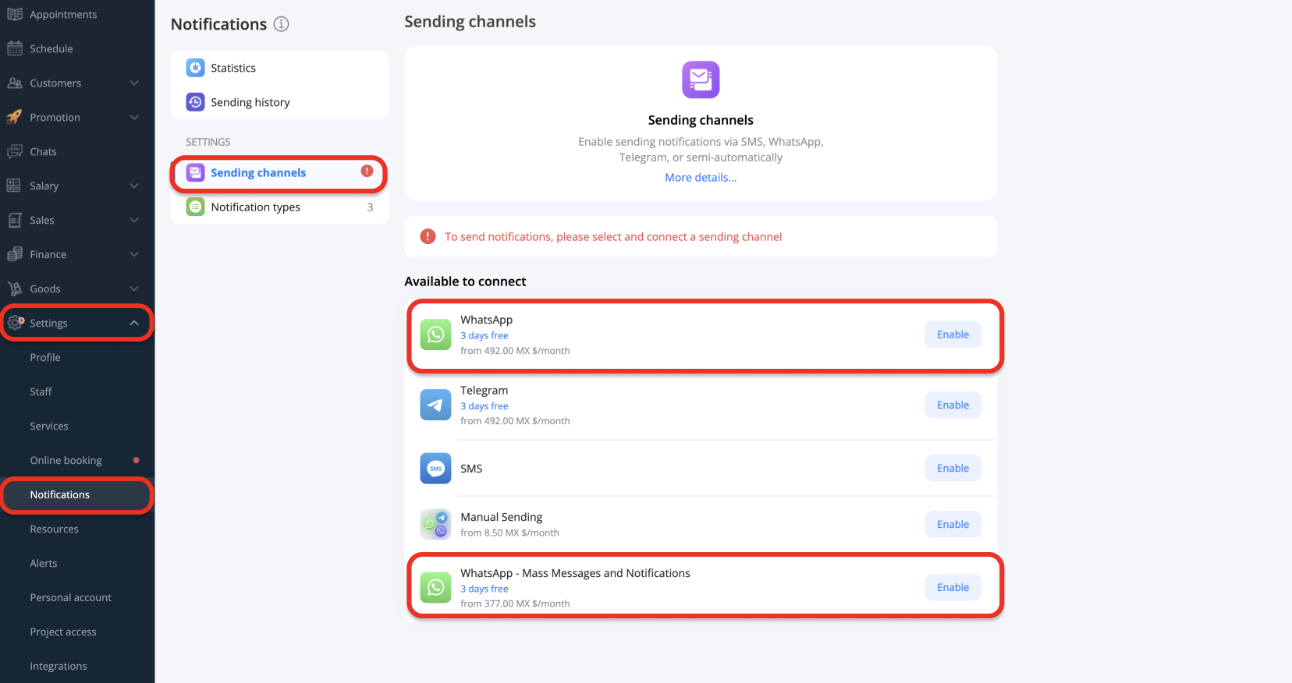Click the Notifications info icon
The image size is (1292, 683).
tap(282, 24)
